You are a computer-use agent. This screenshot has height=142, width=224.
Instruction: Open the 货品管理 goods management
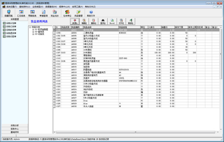pyautogui.click(x=79, y=13)
